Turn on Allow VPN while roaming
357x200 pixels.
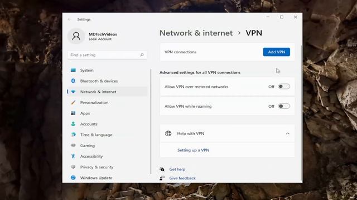tap(284, 106)
